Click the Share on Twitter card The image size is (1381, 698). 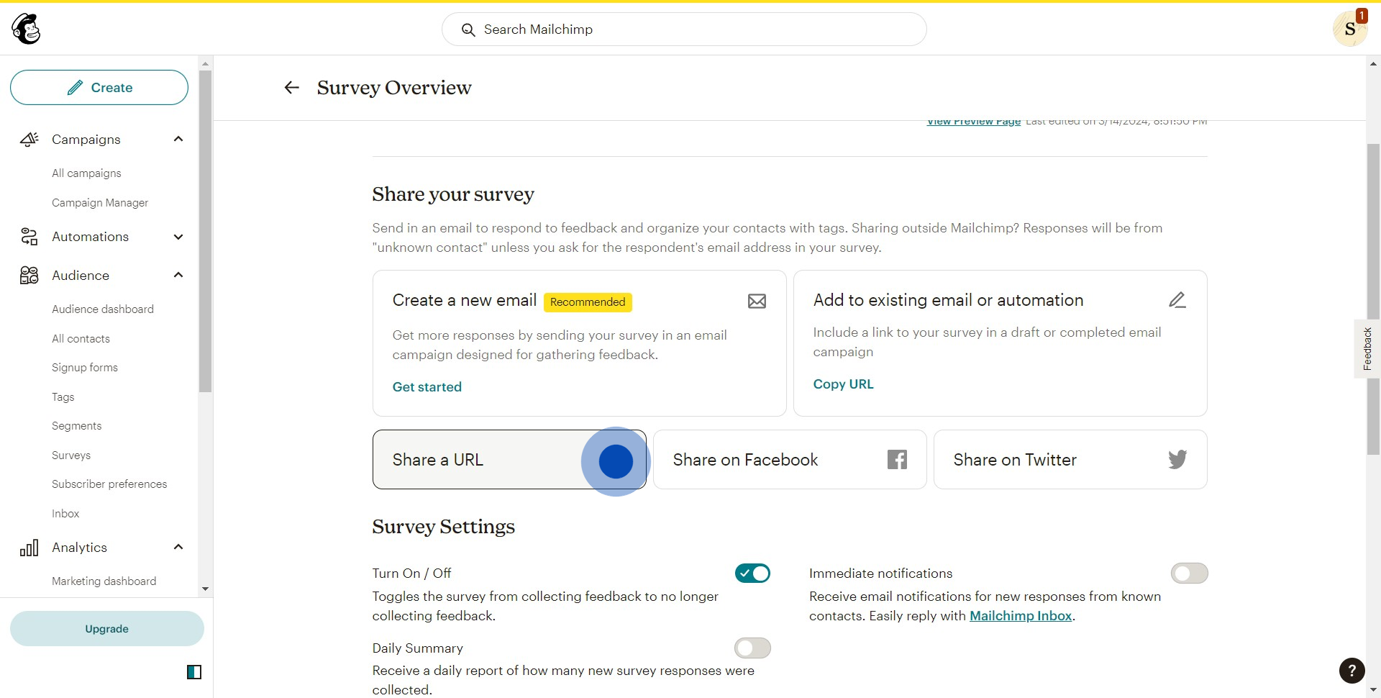(x=1070, y=460)
